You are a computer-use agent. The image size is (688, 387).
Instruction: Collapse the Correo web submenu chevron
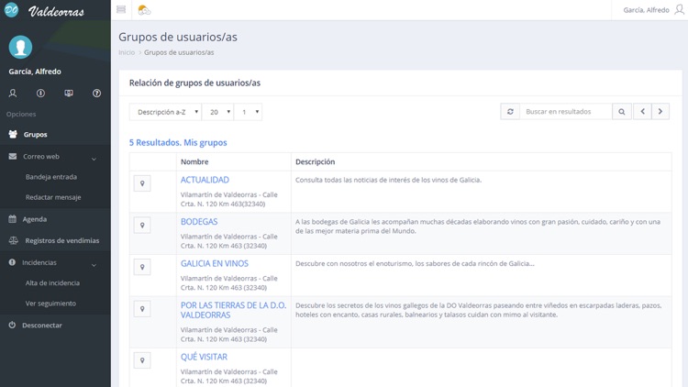pyautogui.click(x=94, y=159)
